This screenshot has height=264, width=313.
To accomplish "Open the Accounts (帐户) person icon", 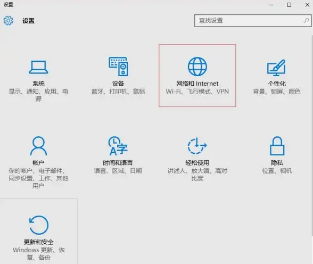I will click(38, 146).
